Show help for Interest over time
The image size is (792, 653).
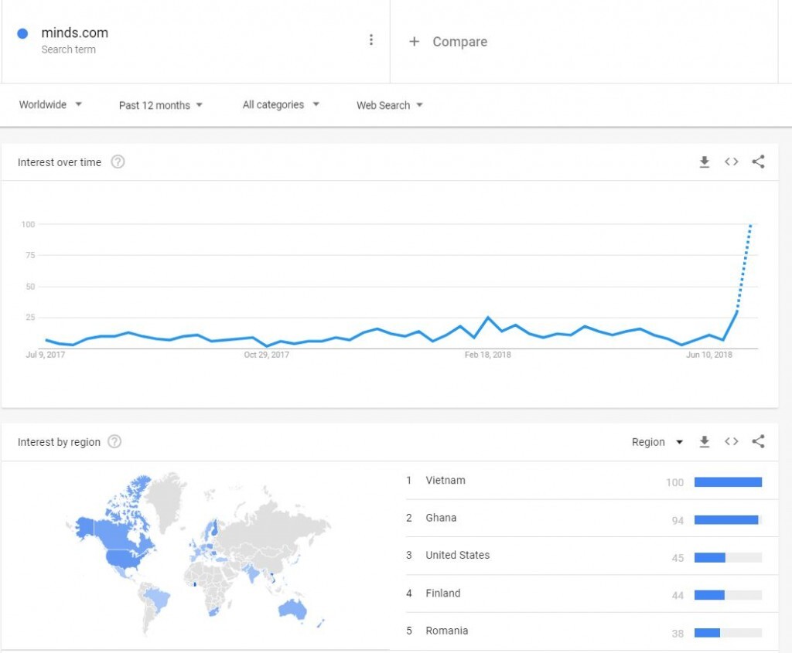point(118,162)
